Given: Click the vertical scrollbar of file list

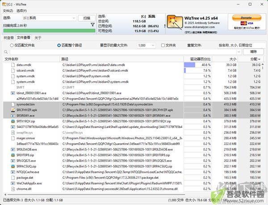Looking at the screenshot, I should point(263,68).
